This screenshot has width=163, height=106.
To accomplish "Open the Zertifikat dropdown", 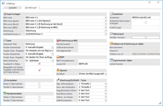I will tap(105, 74).
